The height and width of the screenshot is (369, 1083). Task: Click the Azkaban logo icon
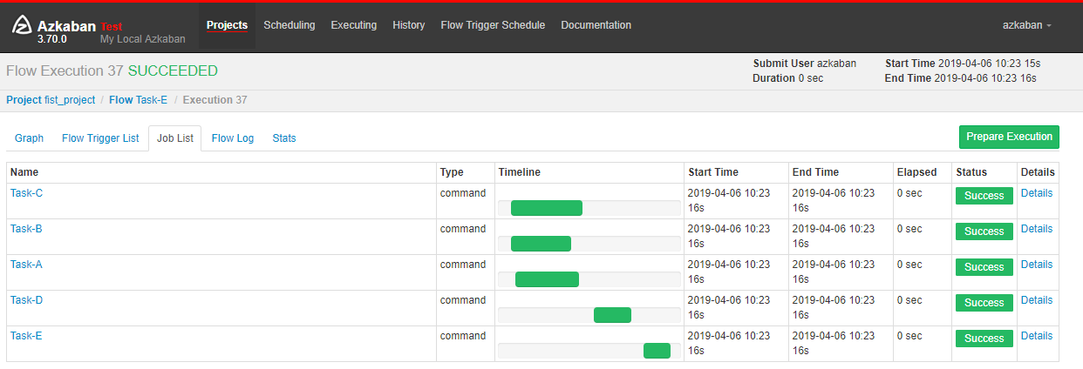coord(23,27)
